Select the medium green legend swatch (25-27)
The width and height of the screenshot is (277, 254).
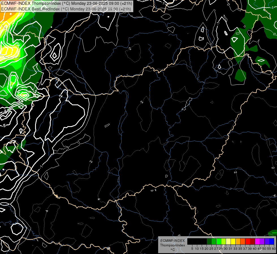214,241
